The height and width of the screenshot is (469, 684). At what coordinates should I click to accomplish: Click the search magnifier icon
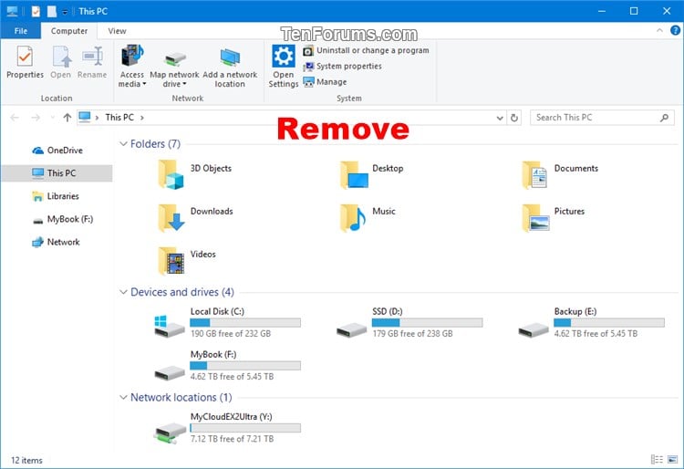point(664,118)
